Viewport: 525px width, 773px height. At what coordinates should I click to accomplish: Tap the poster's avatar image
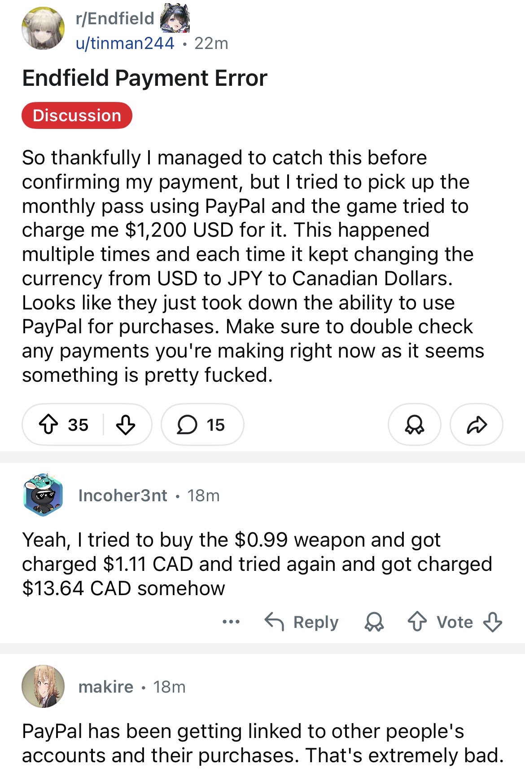coord(43,28)
